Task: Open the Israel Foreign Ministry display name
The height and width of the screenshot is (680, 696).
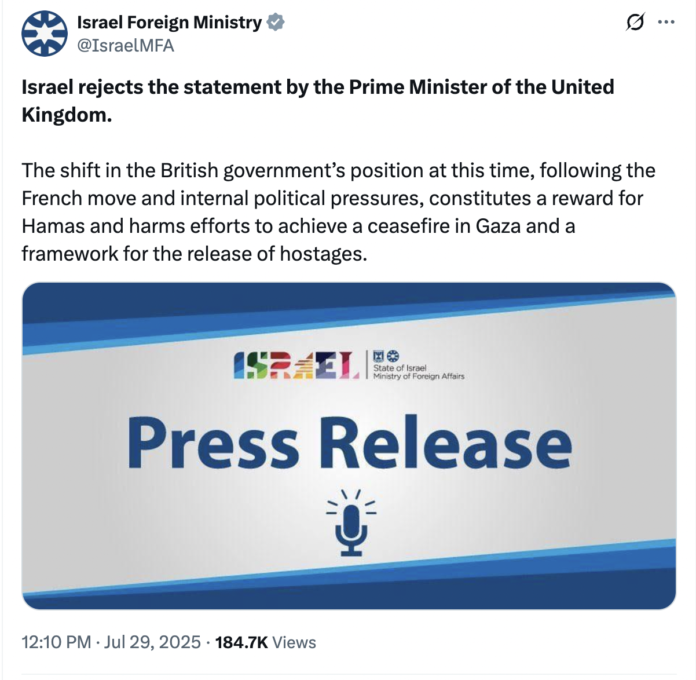Action: pyautogui.click(x=170, y=22)
